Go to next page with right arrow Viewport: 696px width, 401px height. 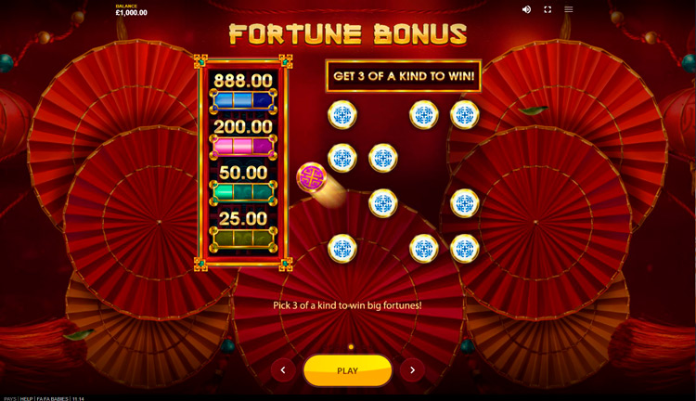[x=412, y=370]
